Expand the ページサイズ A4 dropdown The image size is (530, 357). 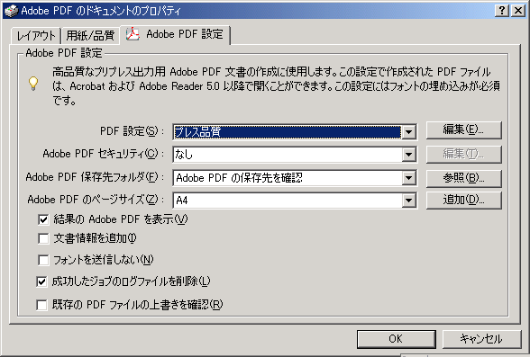[x=408, y=201]
